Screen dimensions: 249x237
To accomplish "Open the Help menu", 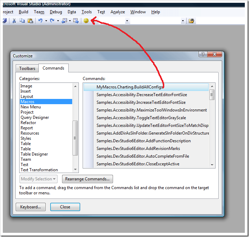I will pos(156,12).
